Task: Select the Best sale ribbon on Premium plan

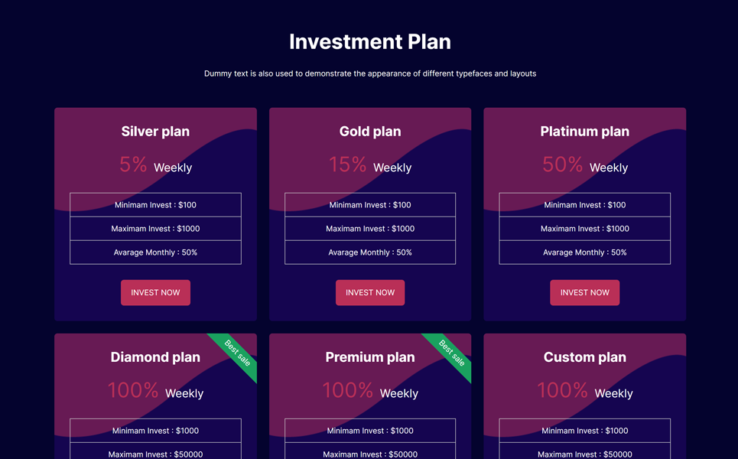Action: 452,353
